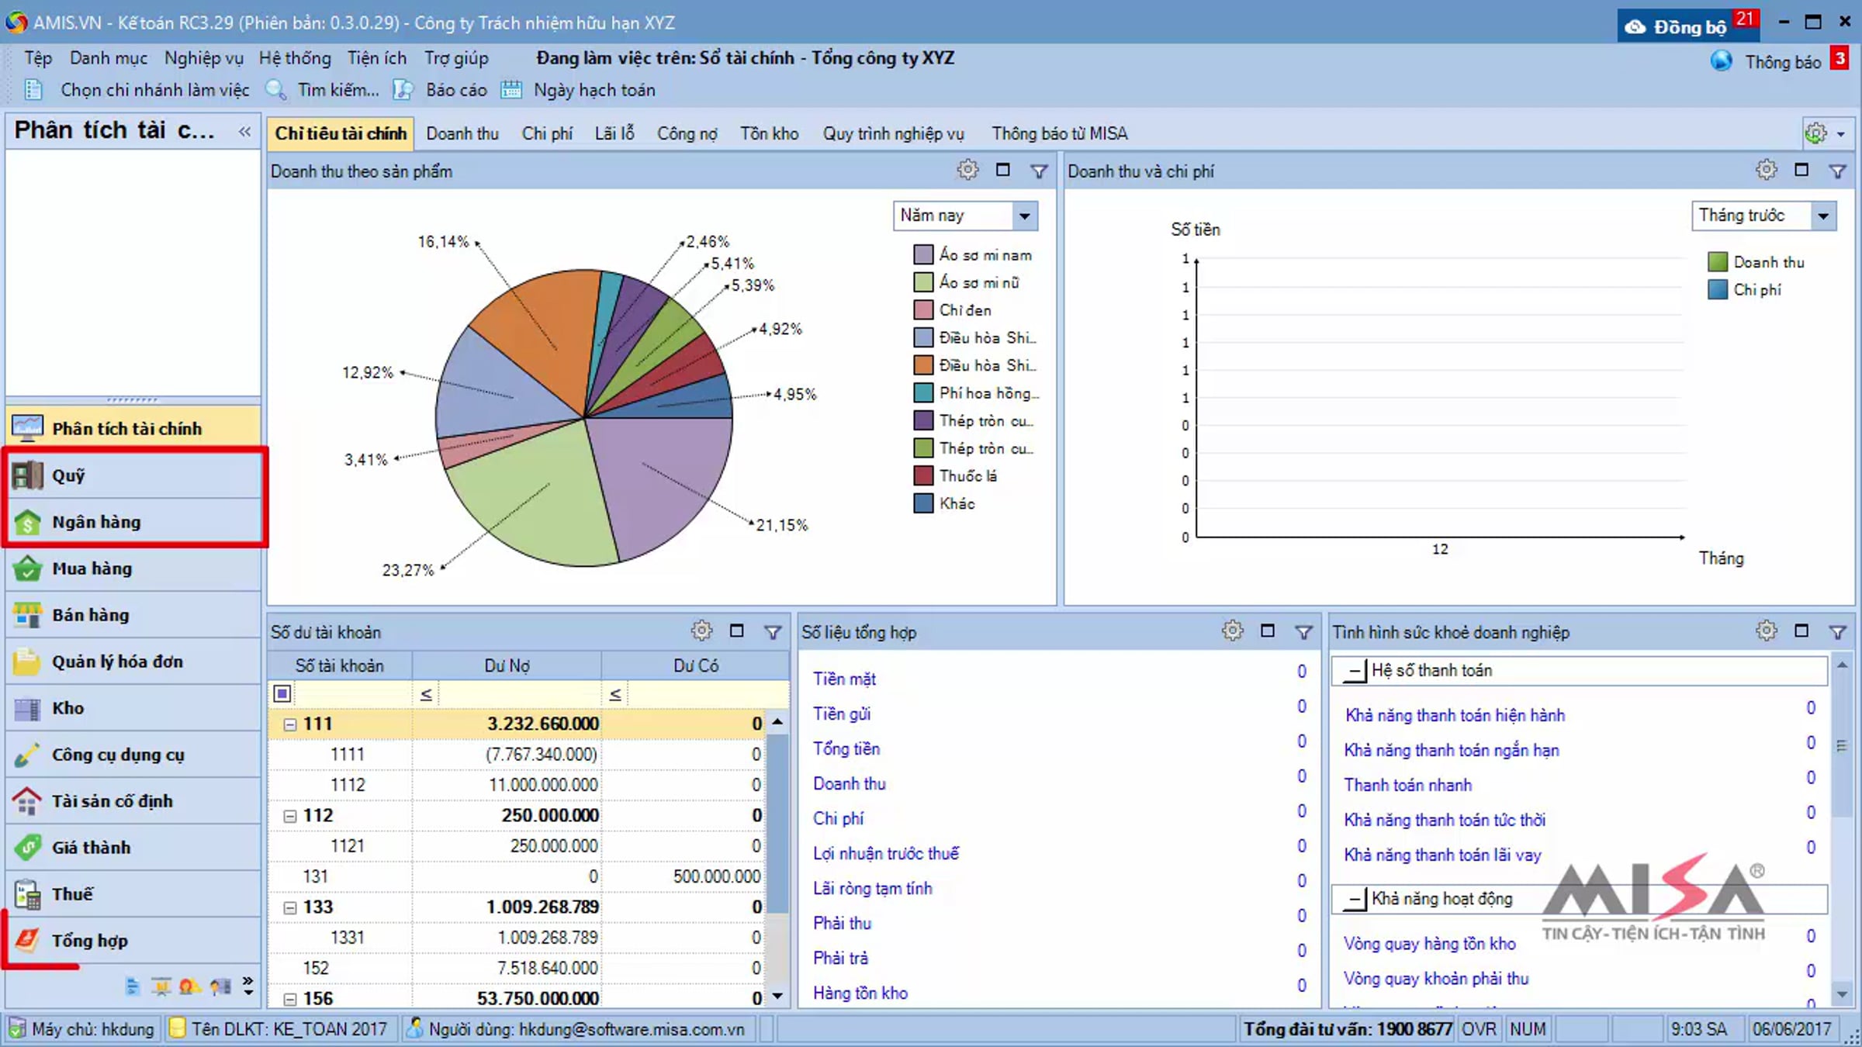Maximize the Doanh thu theo sản phẩm panel
This screenshot has height=1047, width=1862.
click(x=1003, y=170)
